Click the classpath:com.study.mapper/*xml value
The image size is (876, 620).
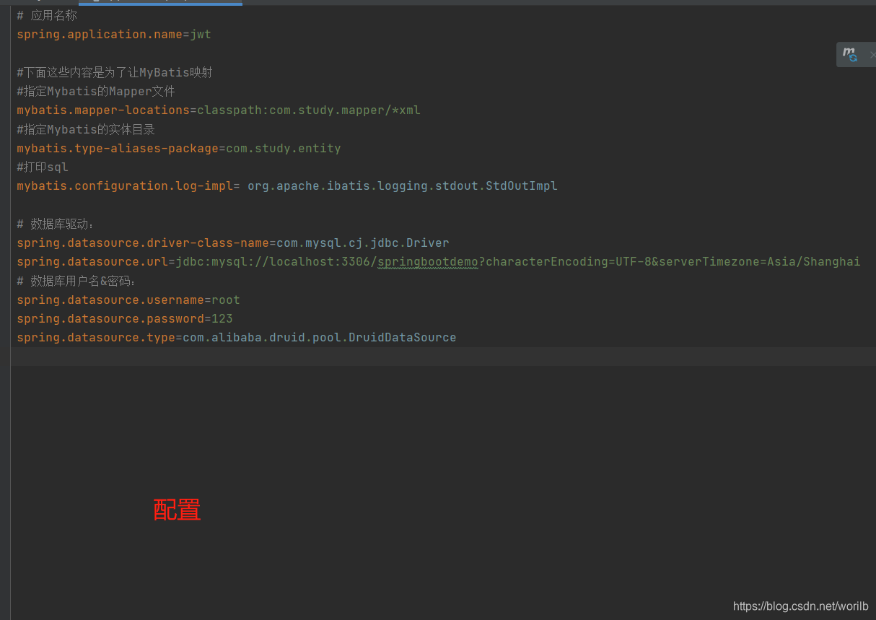click(309, 110)
